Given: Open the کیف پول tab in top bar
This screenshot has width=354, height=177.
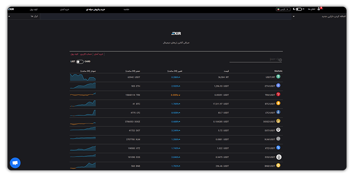Looking at the screenshot, I should click(34, 9).
